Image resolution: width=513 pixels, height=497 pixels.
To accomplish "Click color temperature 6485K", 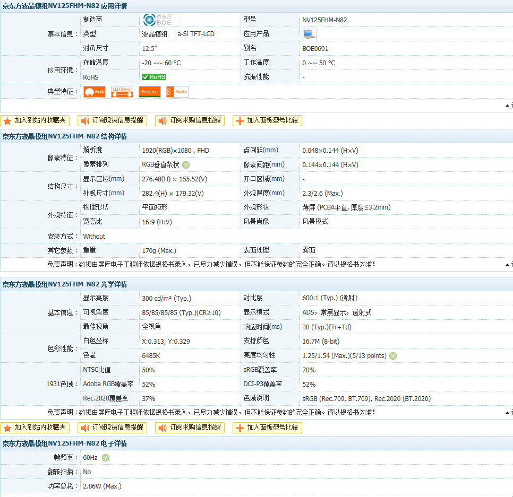I will (151, 356).
